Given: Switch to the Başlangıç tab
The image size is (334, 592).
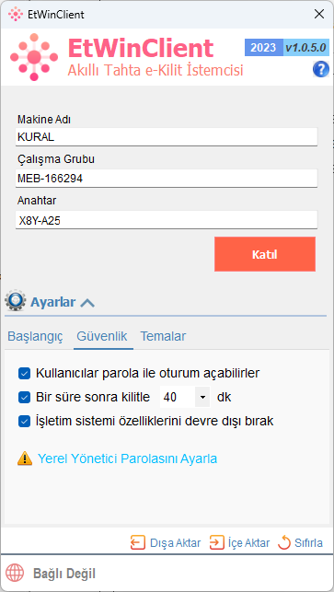Looking at the screenshot, I should [35, 336].
